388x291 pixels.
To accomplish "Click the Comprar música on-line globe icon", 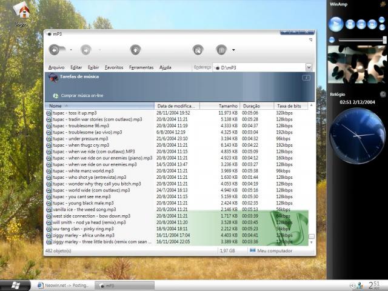I will pos(56,96).
